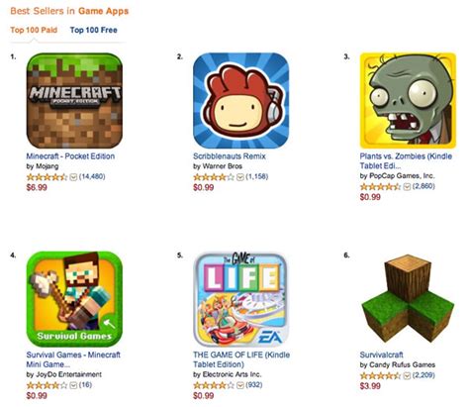The image size is (469, 407).
Task: View the 2,860 Plants vs. Zombies reviews
Action: [x=423, y=186]
